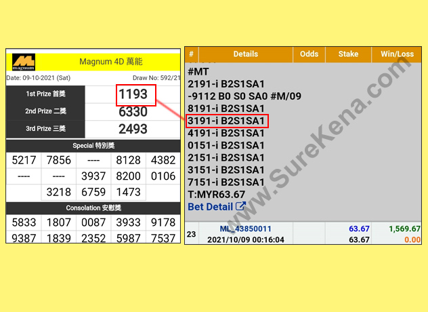Click the Details column header
This screenshot has width=428, height=312.
pyautogui.click(x=246, y=54)
